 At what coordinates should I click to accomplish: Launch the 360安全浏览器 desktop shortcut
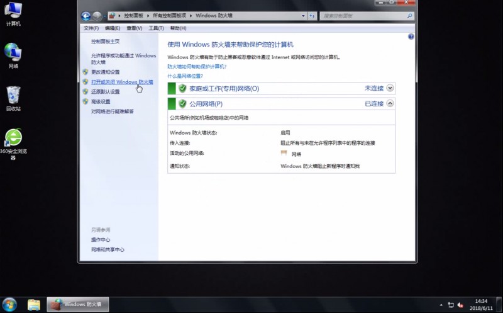point(13,144)
